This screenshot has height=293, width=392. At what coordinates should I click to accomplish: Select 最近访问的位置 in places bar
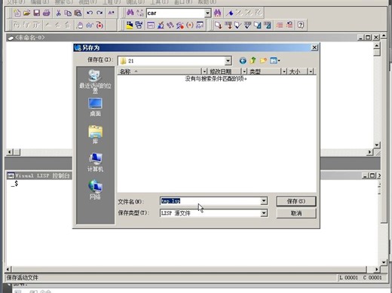95,81
